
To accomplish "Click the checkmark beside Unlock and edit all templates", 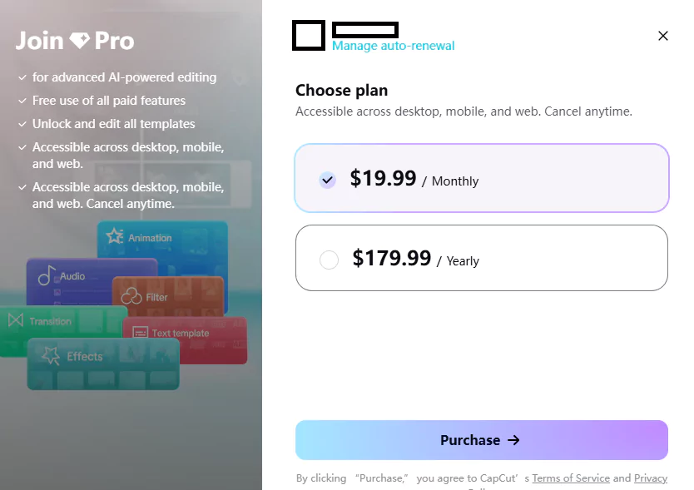I will [22, 123].
